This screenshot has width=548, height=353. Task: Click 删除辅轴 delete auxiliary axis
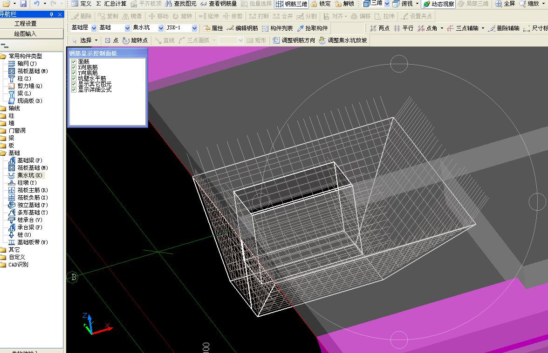[x=504, y=28]
